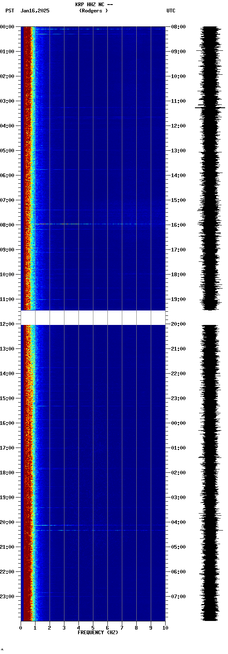228x654 pixels.
Task: Click the UTC '16:00' time label
Action: click(x=178, y=225)
